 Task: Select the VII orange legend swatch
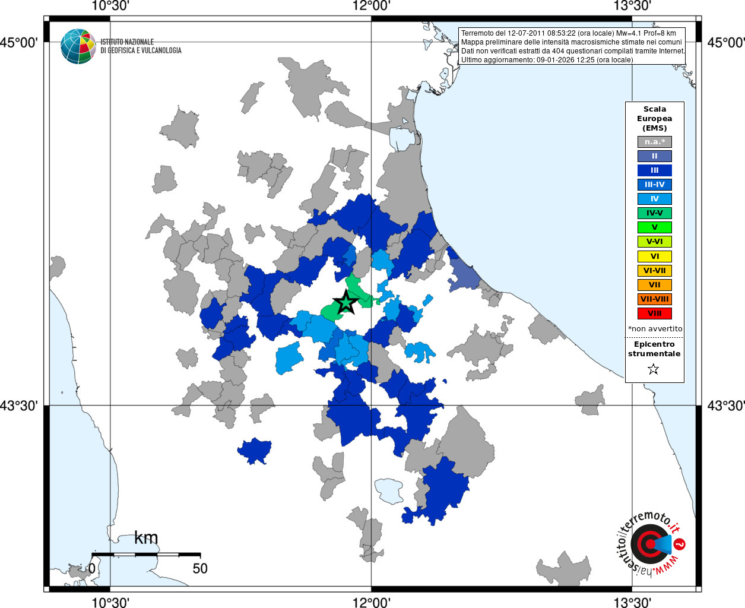[x=655, y=285]
